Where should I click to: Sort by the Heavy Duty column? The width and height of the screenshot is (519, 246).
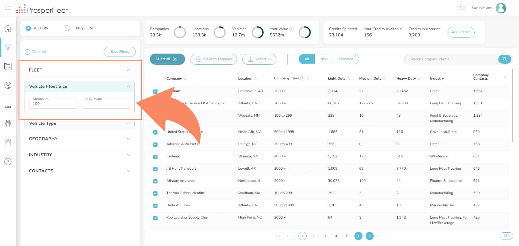(419, 79)
